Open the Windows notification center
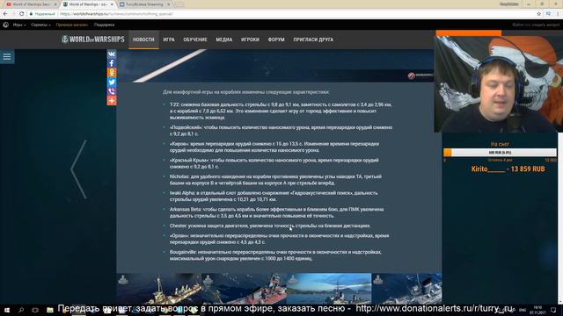563x316 pixels. (553, 310)
